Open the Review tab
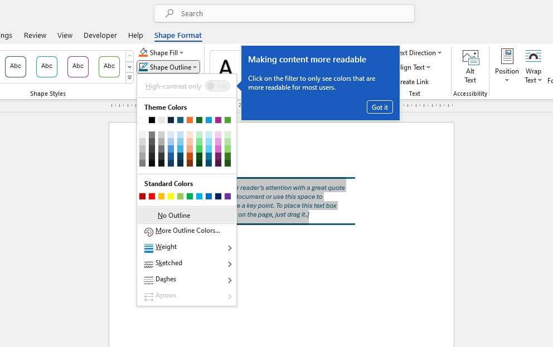Image resolution: width=553 pixels, height=347 pixels. (35, 35)
